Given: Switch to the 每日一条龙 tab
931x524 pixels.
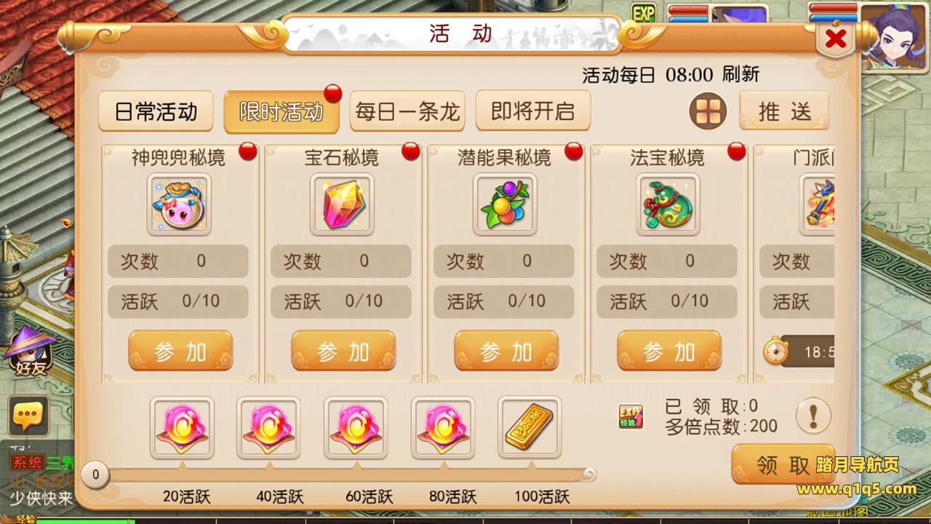Looking at the screenshot, I should pyautogui.click(x=407, y=111).
